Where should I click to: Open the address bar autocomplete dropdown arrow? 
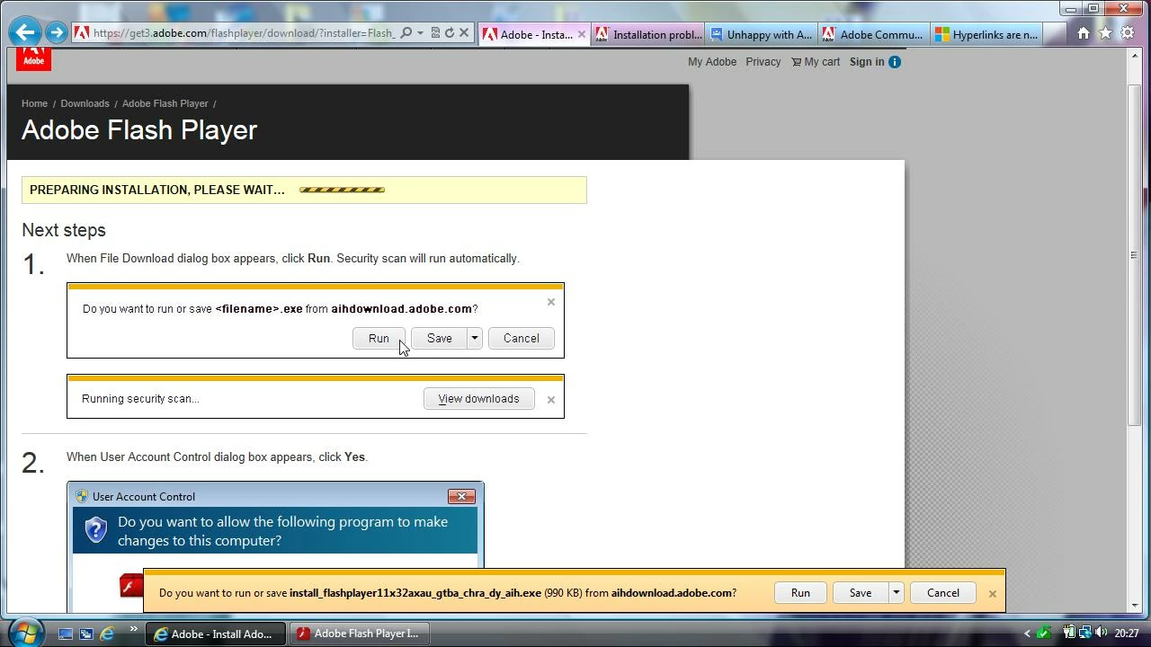pyautogui.click(x=420, y=33)
